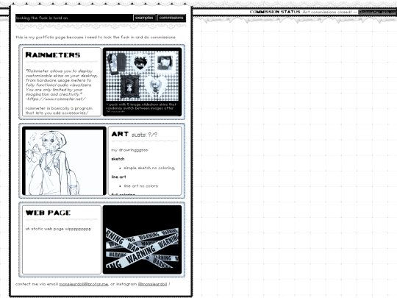Viewport: 397px width, 298px height.
Task: Click the monsieurdoll@proton.me email link
Action: point(84,284)
